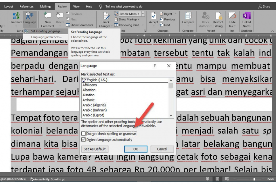Expand the Simple Markup dropdown

click(x=143, y=14)
